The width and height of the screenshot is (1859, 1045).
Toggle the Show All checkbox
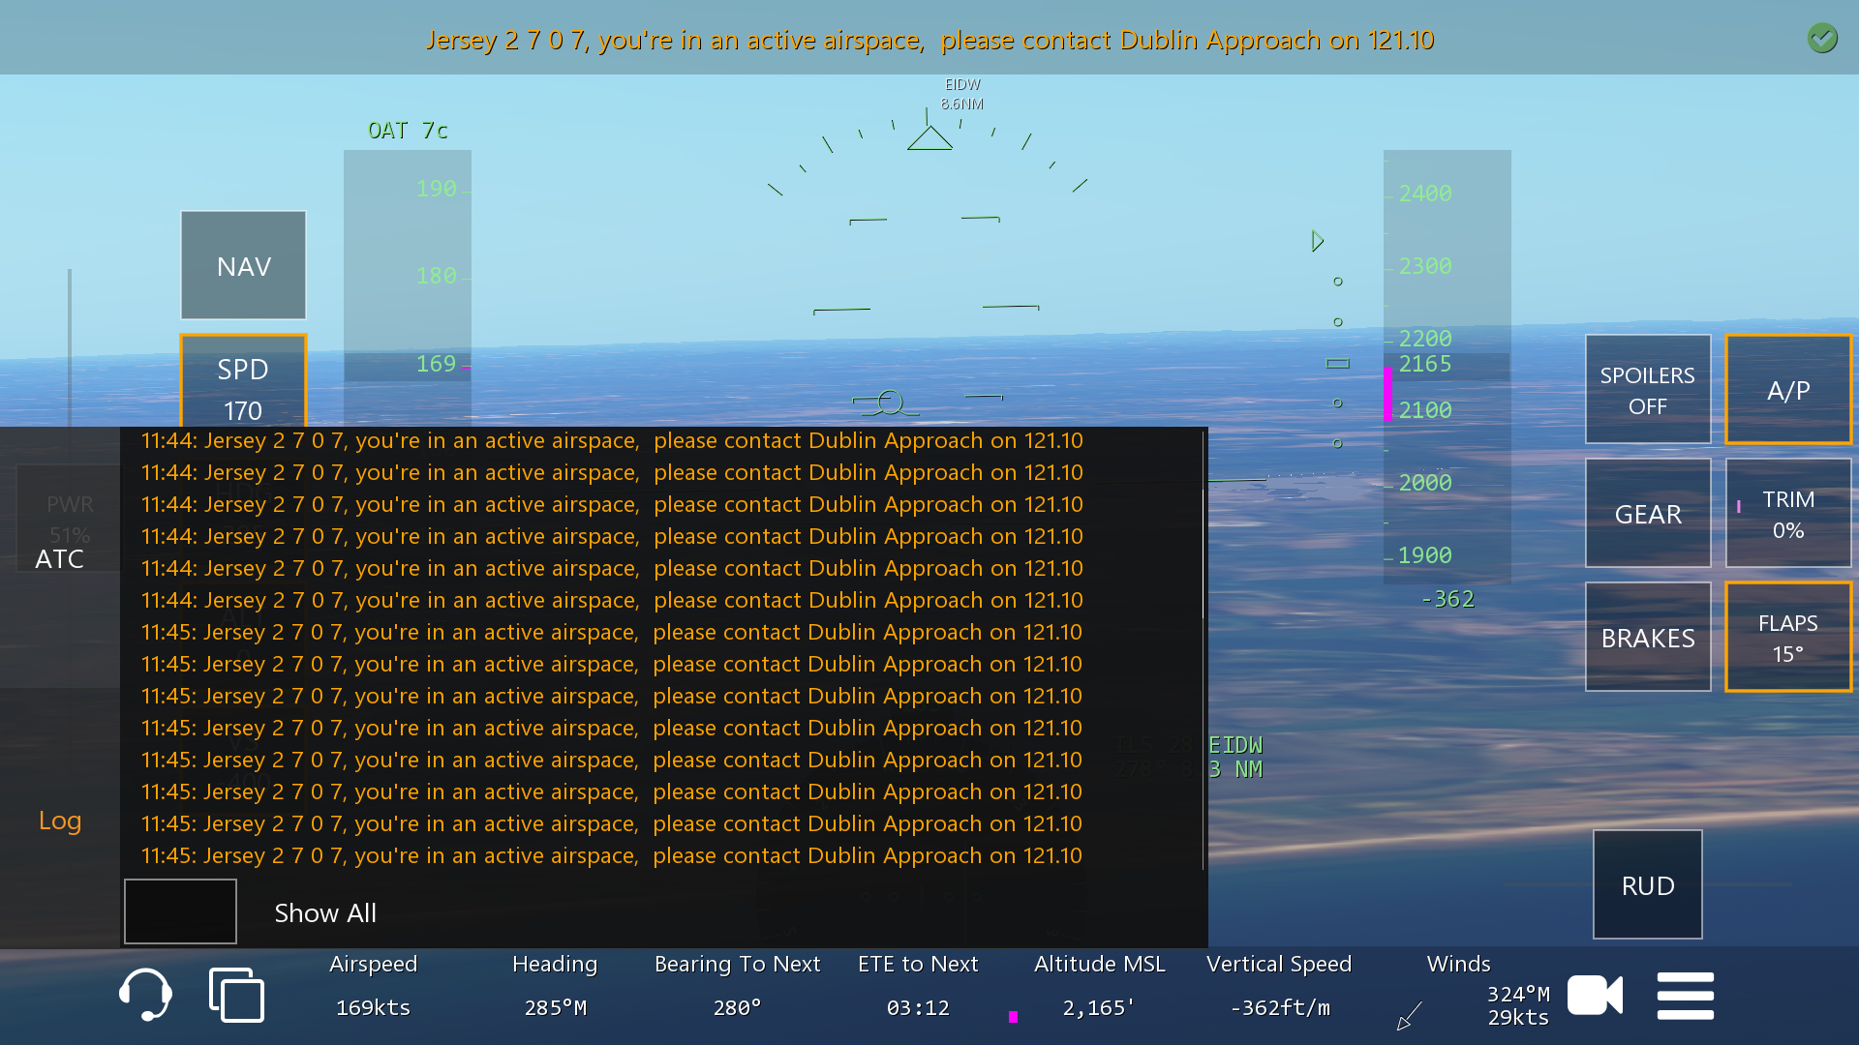pos(180,911)
